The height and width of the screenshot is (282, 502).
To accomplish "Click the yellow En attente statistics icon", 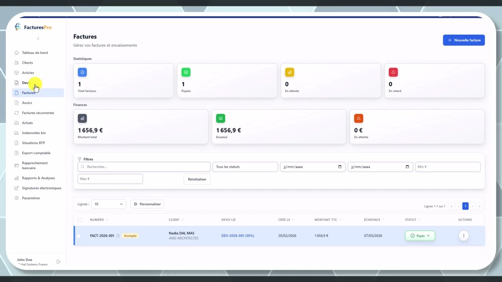I will pos(289,72).
